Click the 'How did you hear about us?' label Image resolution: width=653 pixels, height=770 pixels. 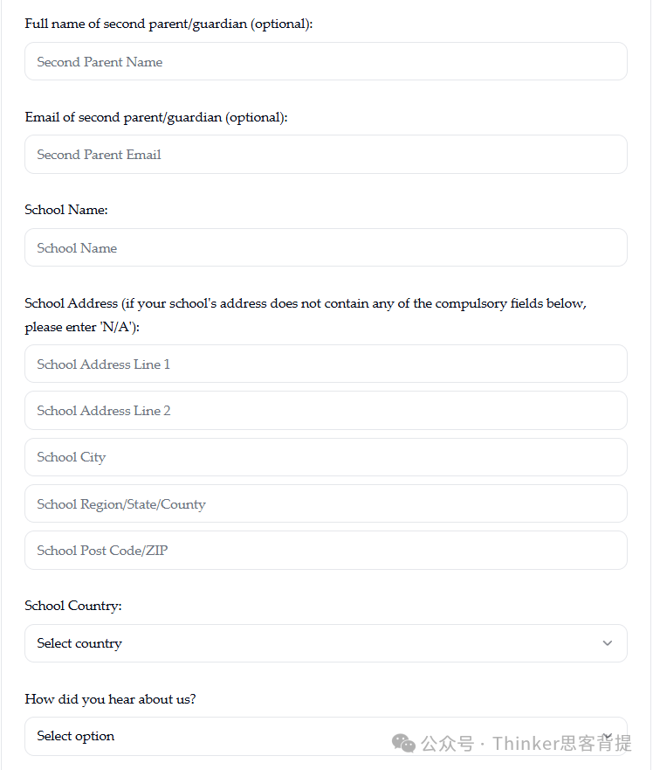(110, 699)
